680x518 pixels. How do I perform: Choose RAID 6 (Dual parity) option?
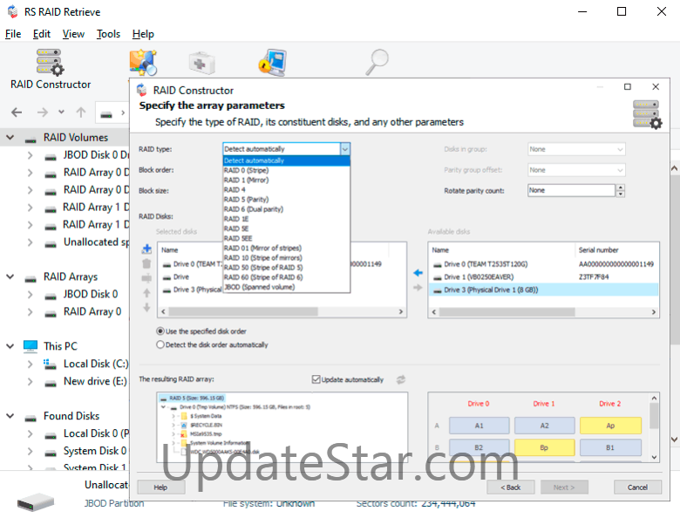(286, 209)
